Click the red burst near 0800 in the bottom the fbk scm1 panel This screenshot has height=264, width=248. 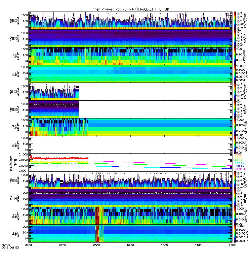97,234
